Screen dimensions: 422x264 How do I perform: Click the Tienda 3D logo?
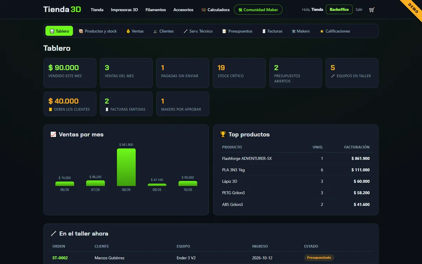[62, 10]
